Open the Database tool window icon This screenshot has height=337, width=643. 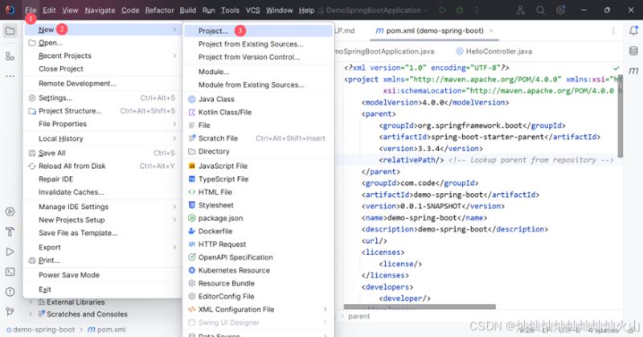coord(633,51)
